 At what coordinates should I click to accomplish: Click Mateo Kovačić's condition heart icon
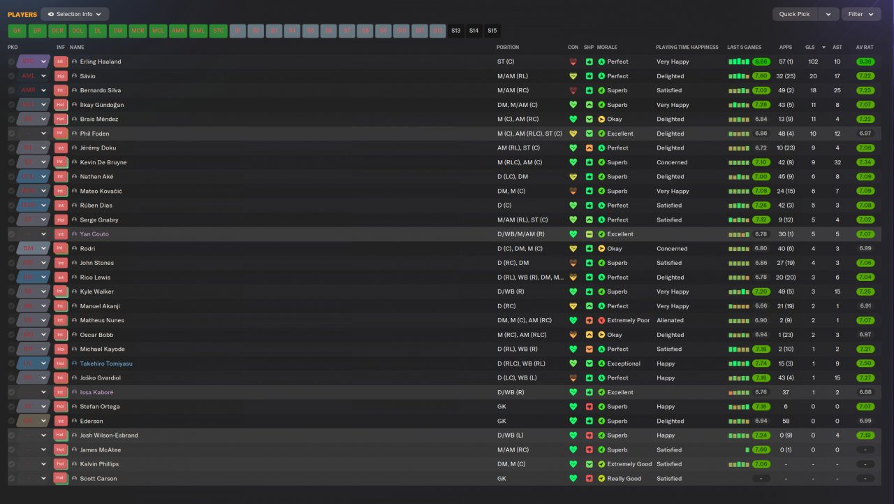click(573, 191)
